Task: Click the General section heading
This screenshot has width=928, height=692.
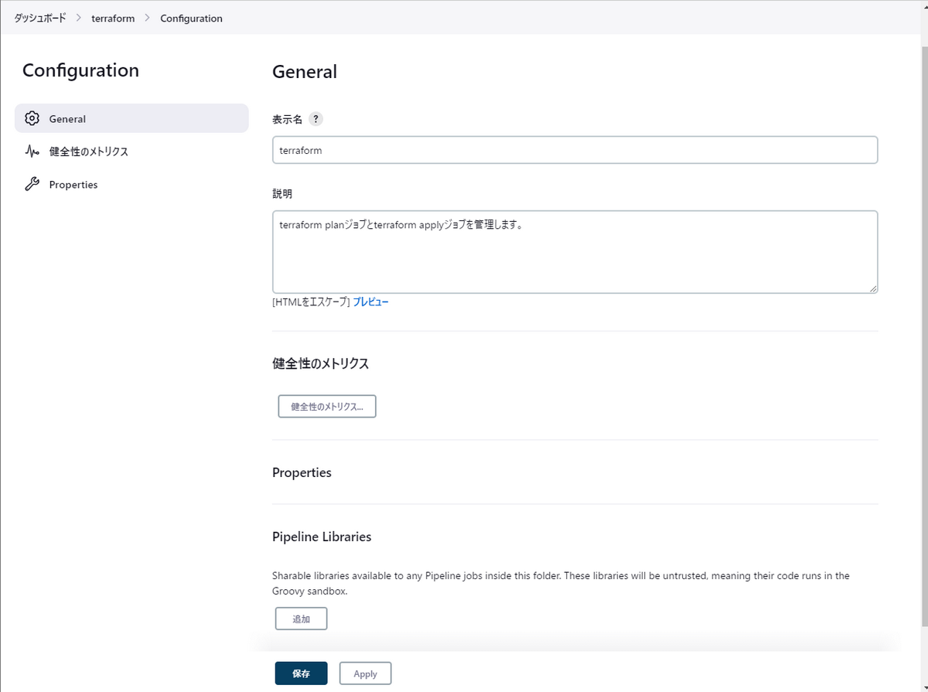Action: click(x=305, y=72)
